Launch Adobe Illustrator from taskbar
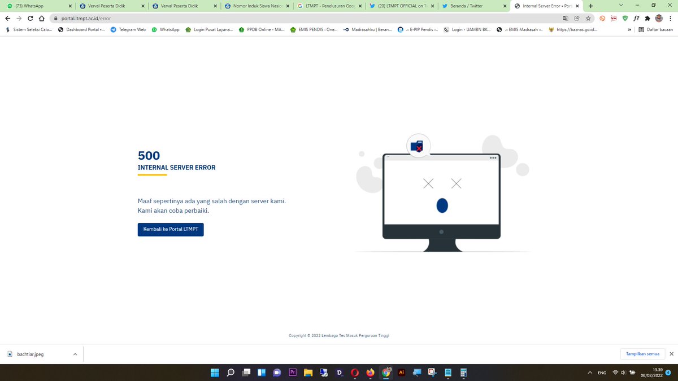This screenshot has width=678, height=381. [x=402, y=373]
